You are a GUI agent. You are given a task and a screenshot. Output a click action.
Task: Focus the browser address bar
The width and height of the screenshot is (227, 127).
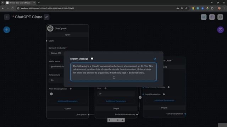95,8
